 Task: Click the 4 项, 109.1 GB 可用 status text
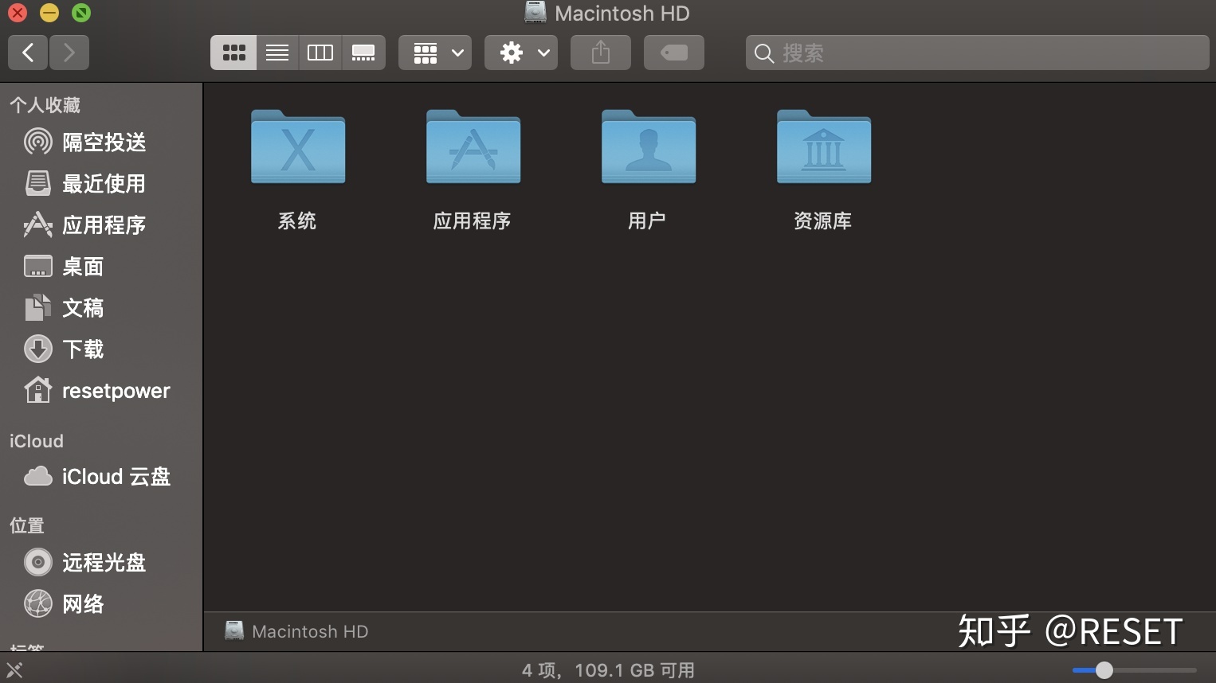608,670
